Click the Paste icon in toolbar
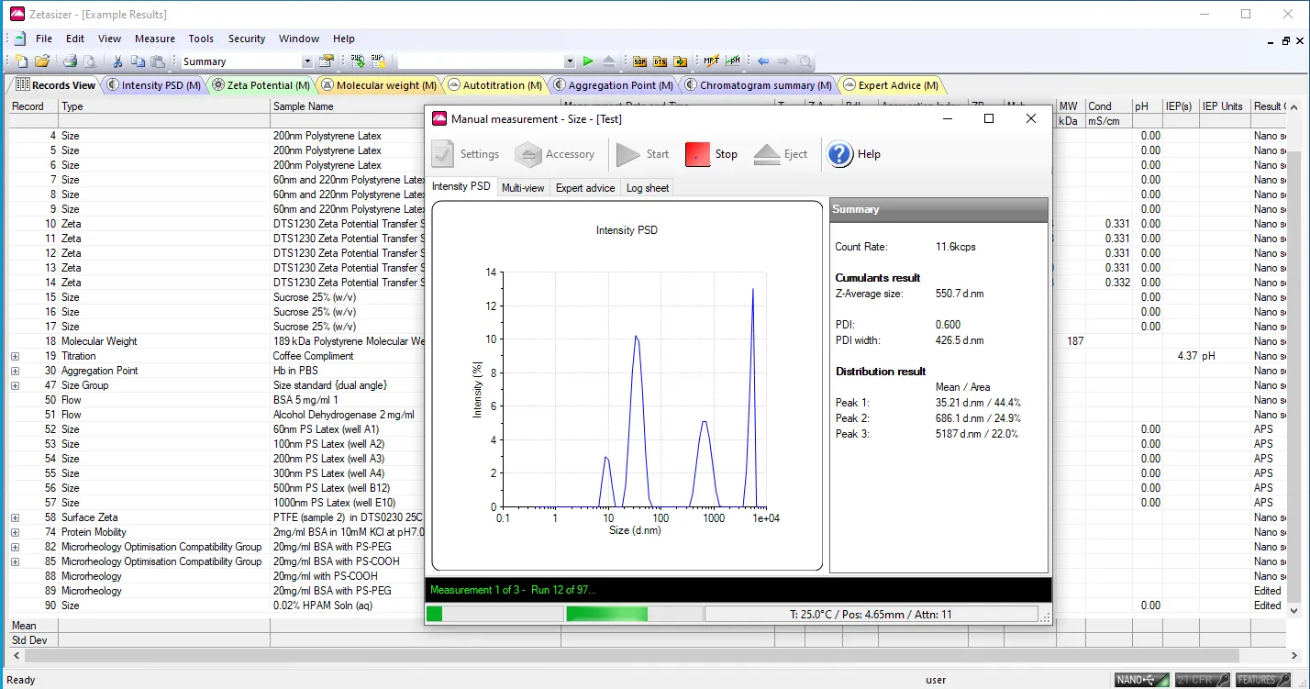1310x689 pixels. click(158, 61)
